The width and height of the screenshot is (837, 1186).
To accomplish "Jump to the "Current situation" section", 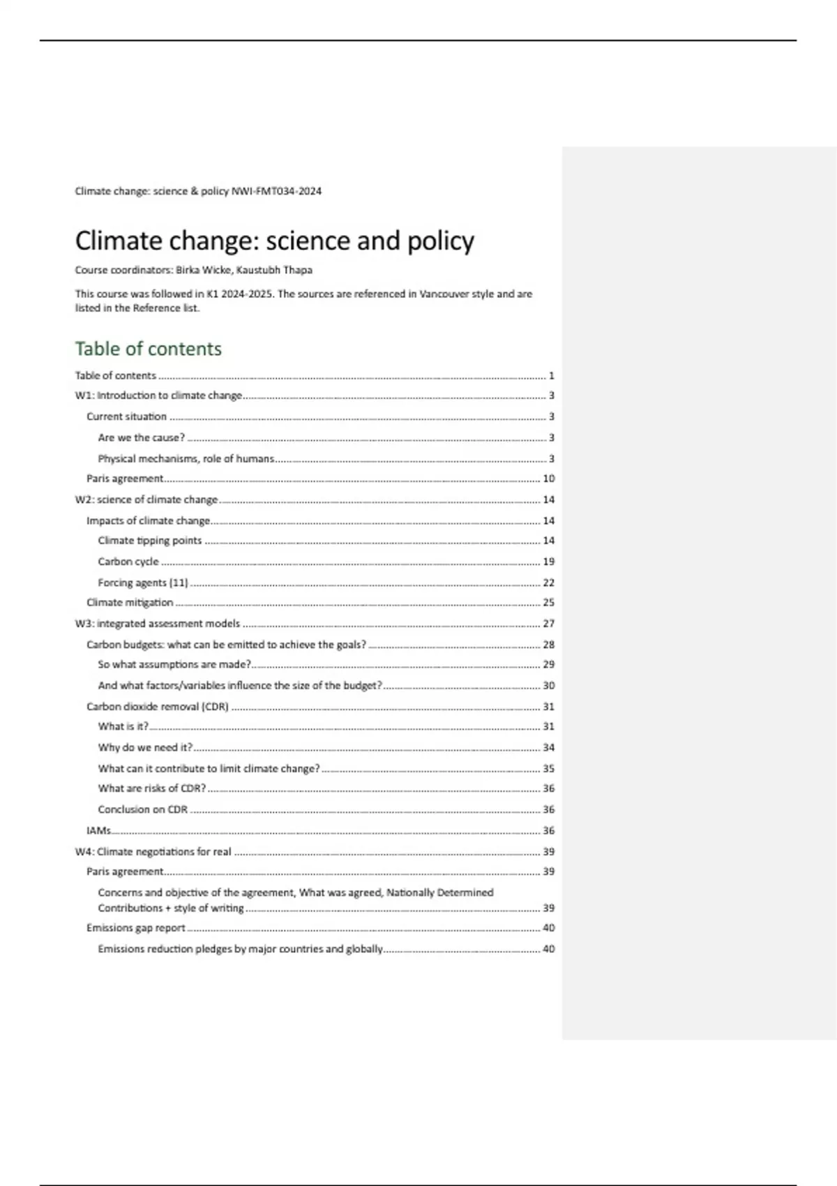I will (x=126, y=416).
